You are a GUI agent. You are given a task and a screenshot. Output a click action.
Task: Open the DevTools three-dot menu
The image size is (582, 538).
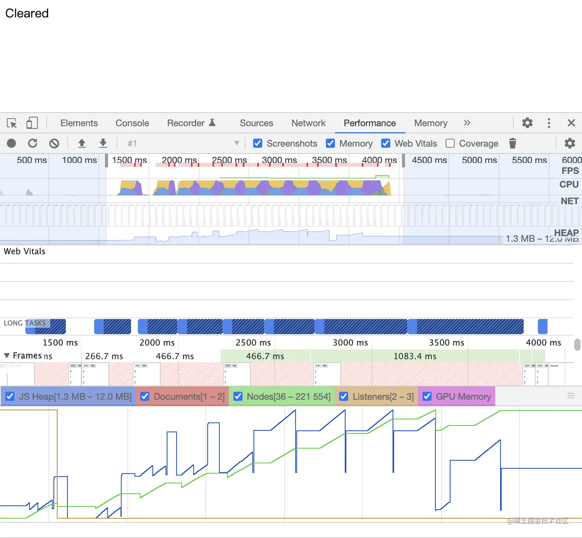549,123
